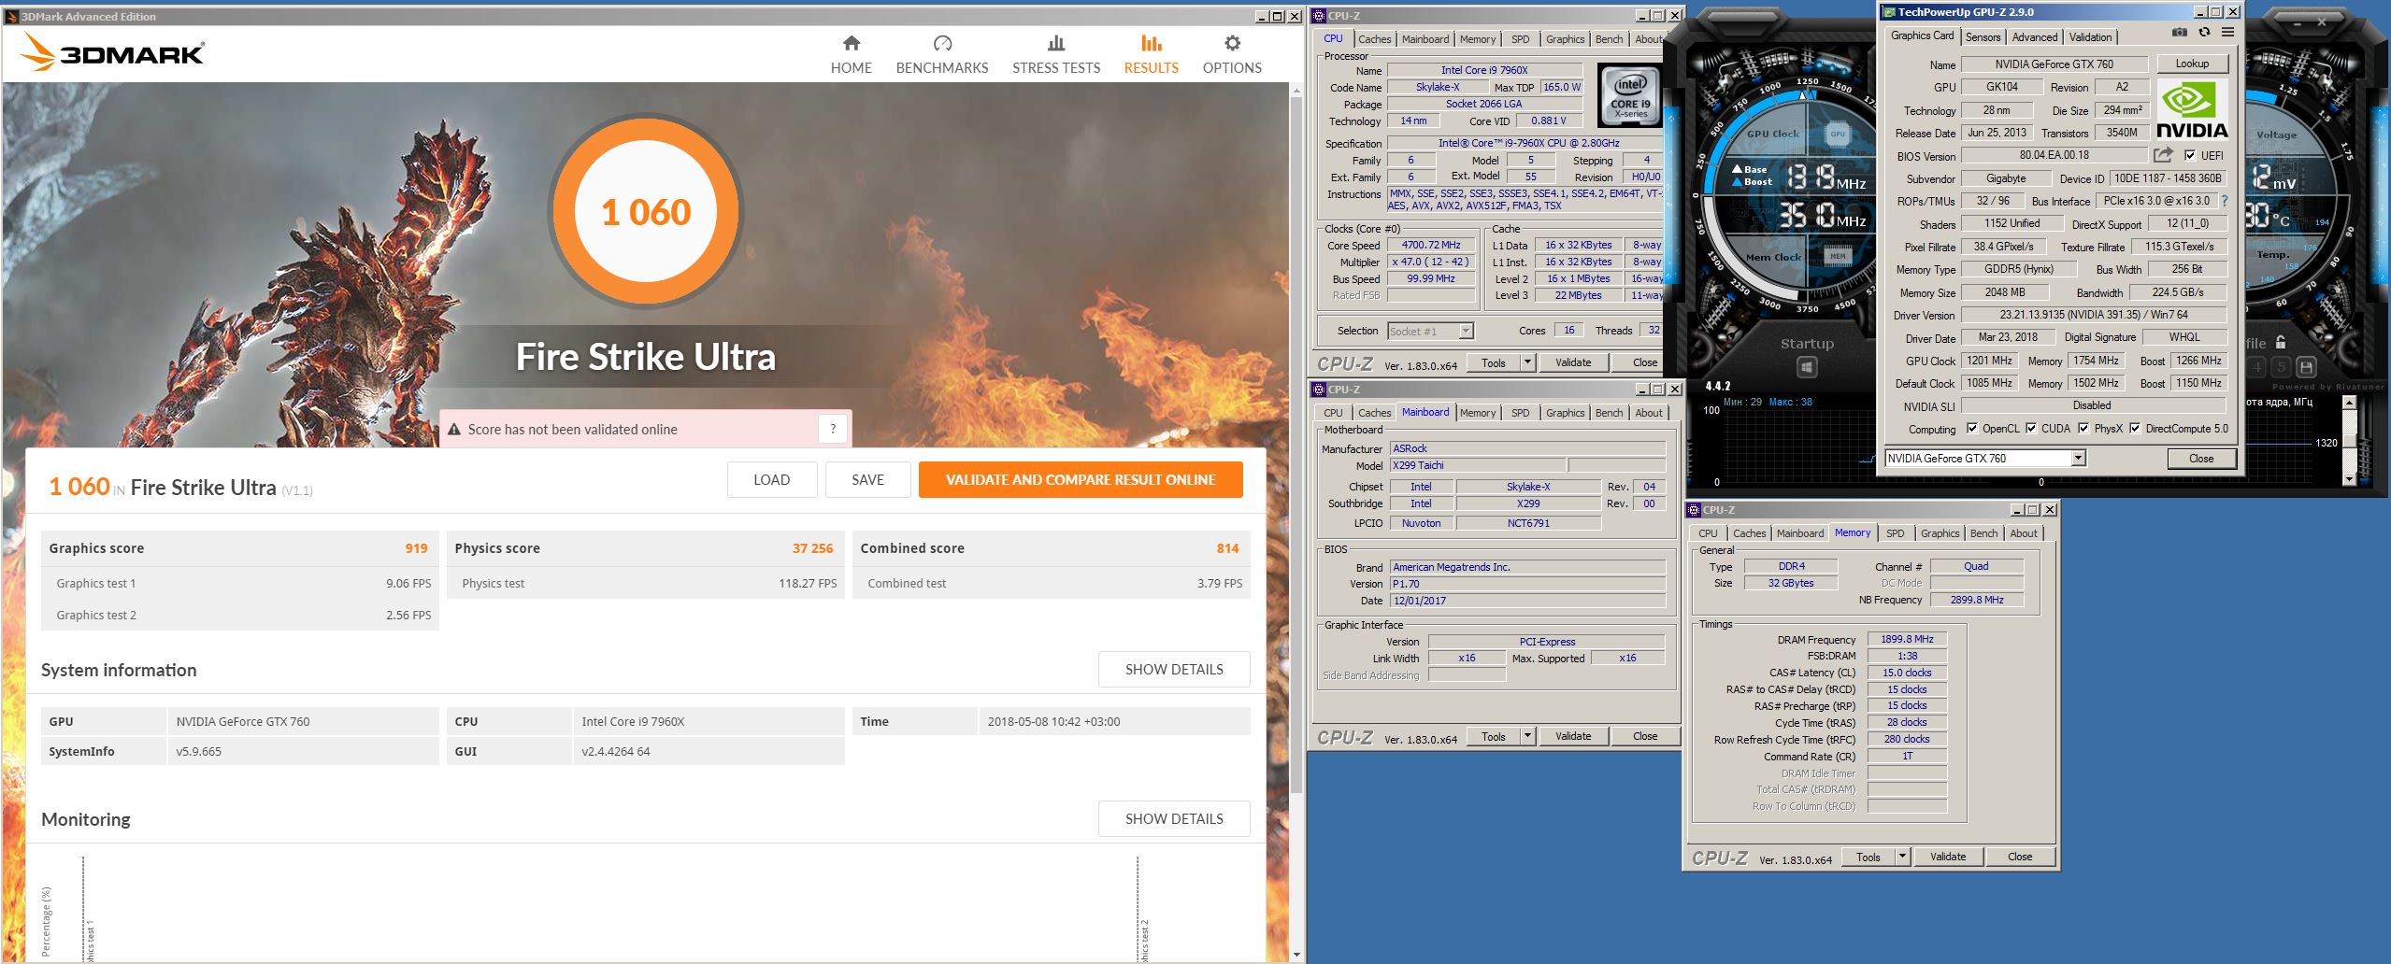
Task: Select Afterburner profile slot 5
Action: [x=2282, y=367]
